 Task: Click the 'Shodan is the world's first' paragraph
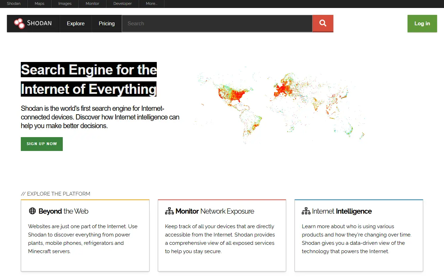100,117
